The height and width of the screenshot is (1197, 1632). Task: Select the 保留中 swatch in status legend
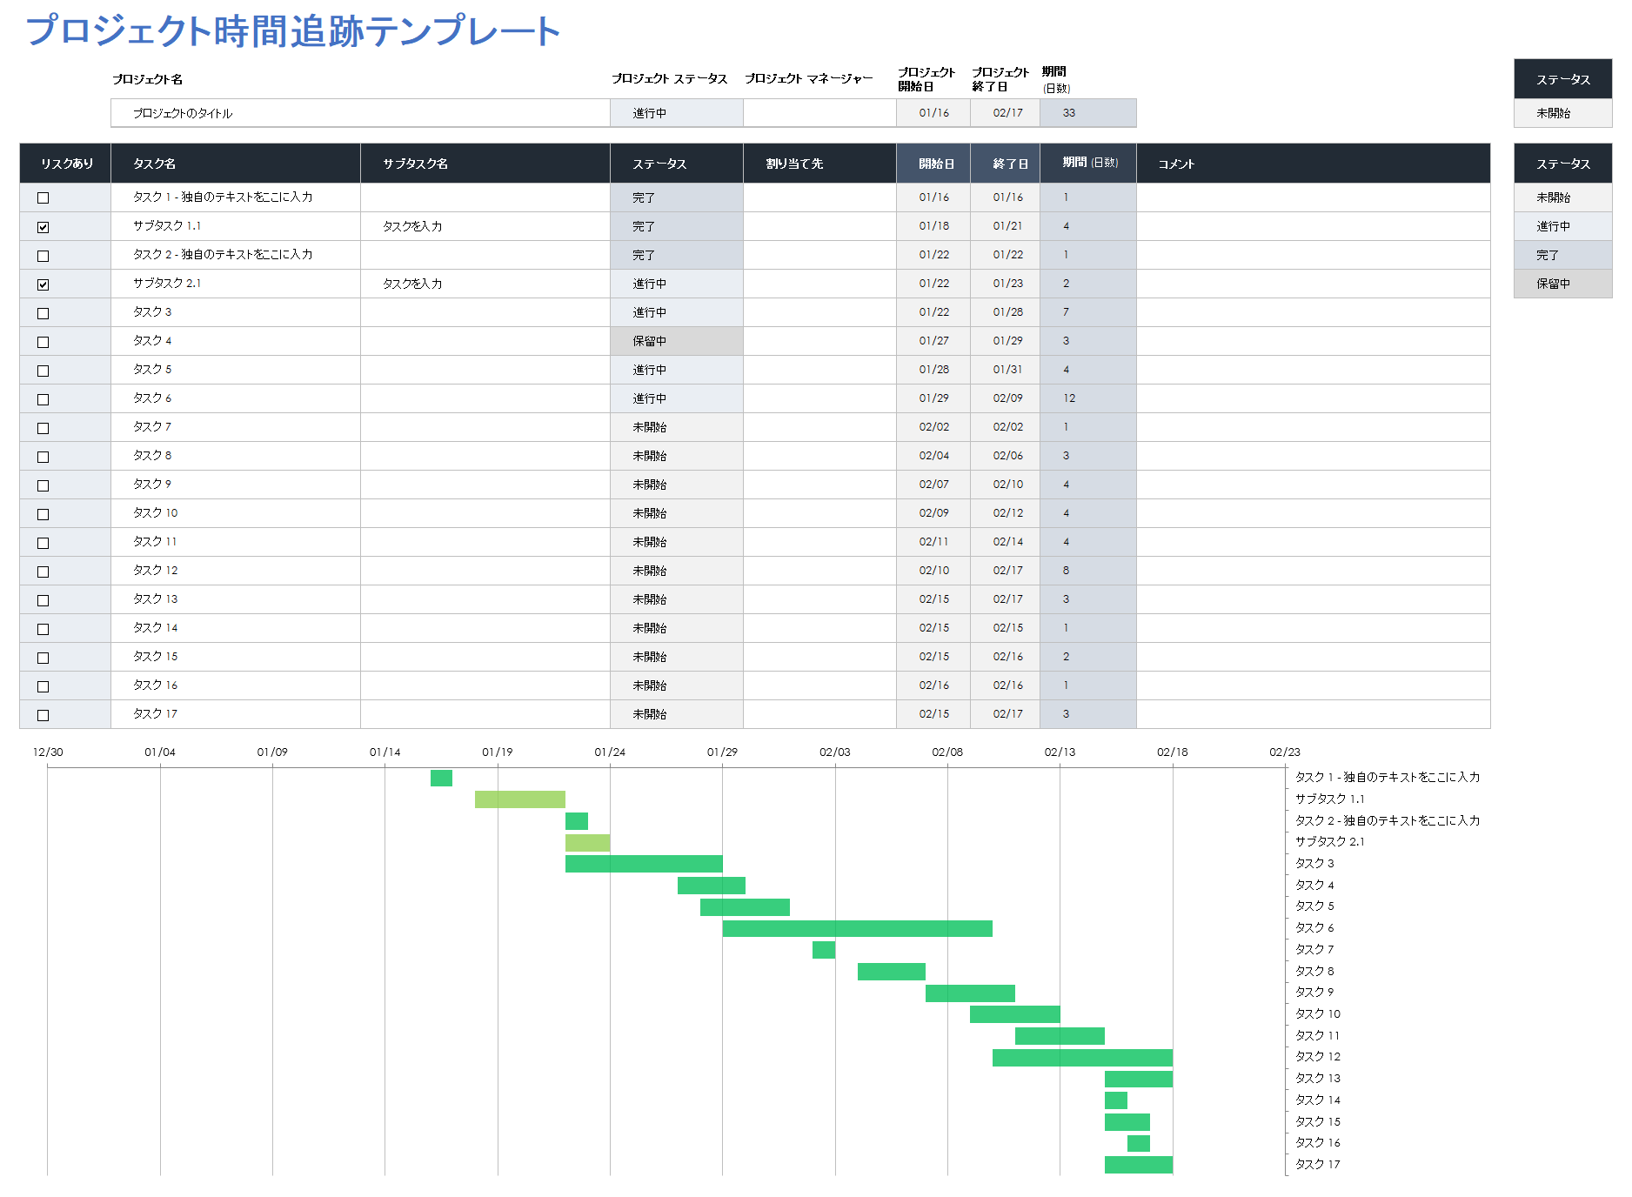[x=1562, y=284]
